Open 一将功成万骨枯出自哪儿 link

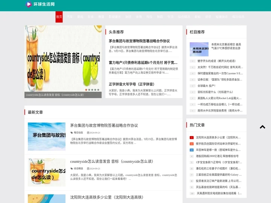pos(220,105)
